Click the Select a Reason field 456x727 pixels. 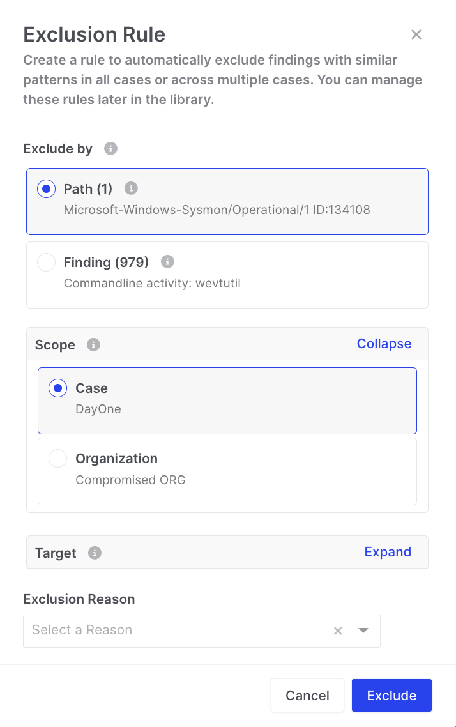[x=172, y=631]
